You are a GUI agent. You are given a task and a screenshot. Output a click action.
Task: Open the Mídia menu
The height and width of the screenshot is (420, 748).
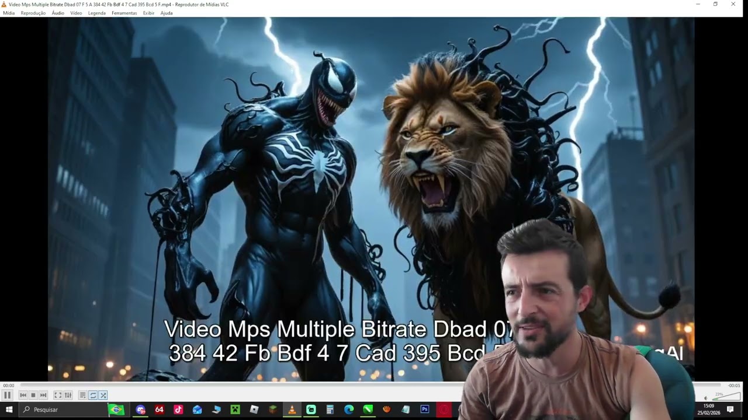point(9,13)
